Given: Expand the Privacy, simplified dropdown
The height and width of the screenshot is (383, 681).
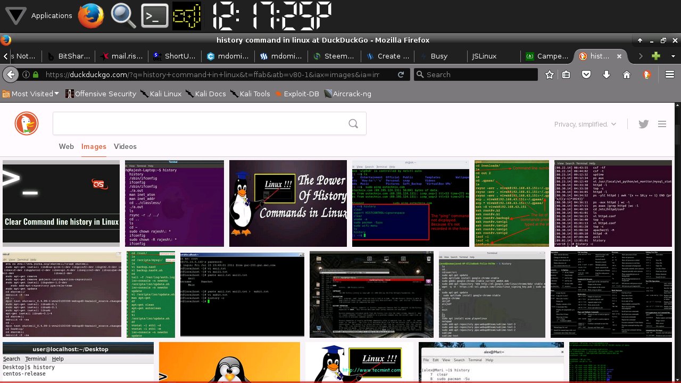Looking at the screenshot, I should pos(585,124).
